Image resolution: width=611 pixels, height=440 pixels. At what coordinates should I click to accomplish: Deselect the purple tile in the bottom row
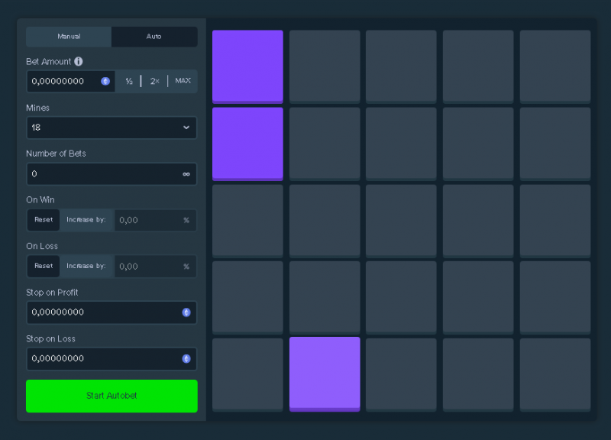pos(325,374)
